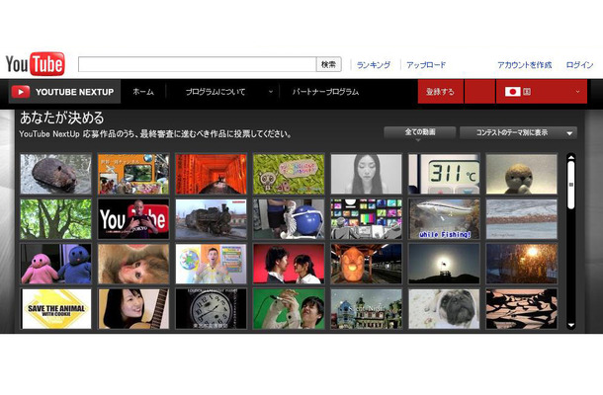Click the red 登録する button
This screenshot has width=603, height=395.
coord(440,92)
